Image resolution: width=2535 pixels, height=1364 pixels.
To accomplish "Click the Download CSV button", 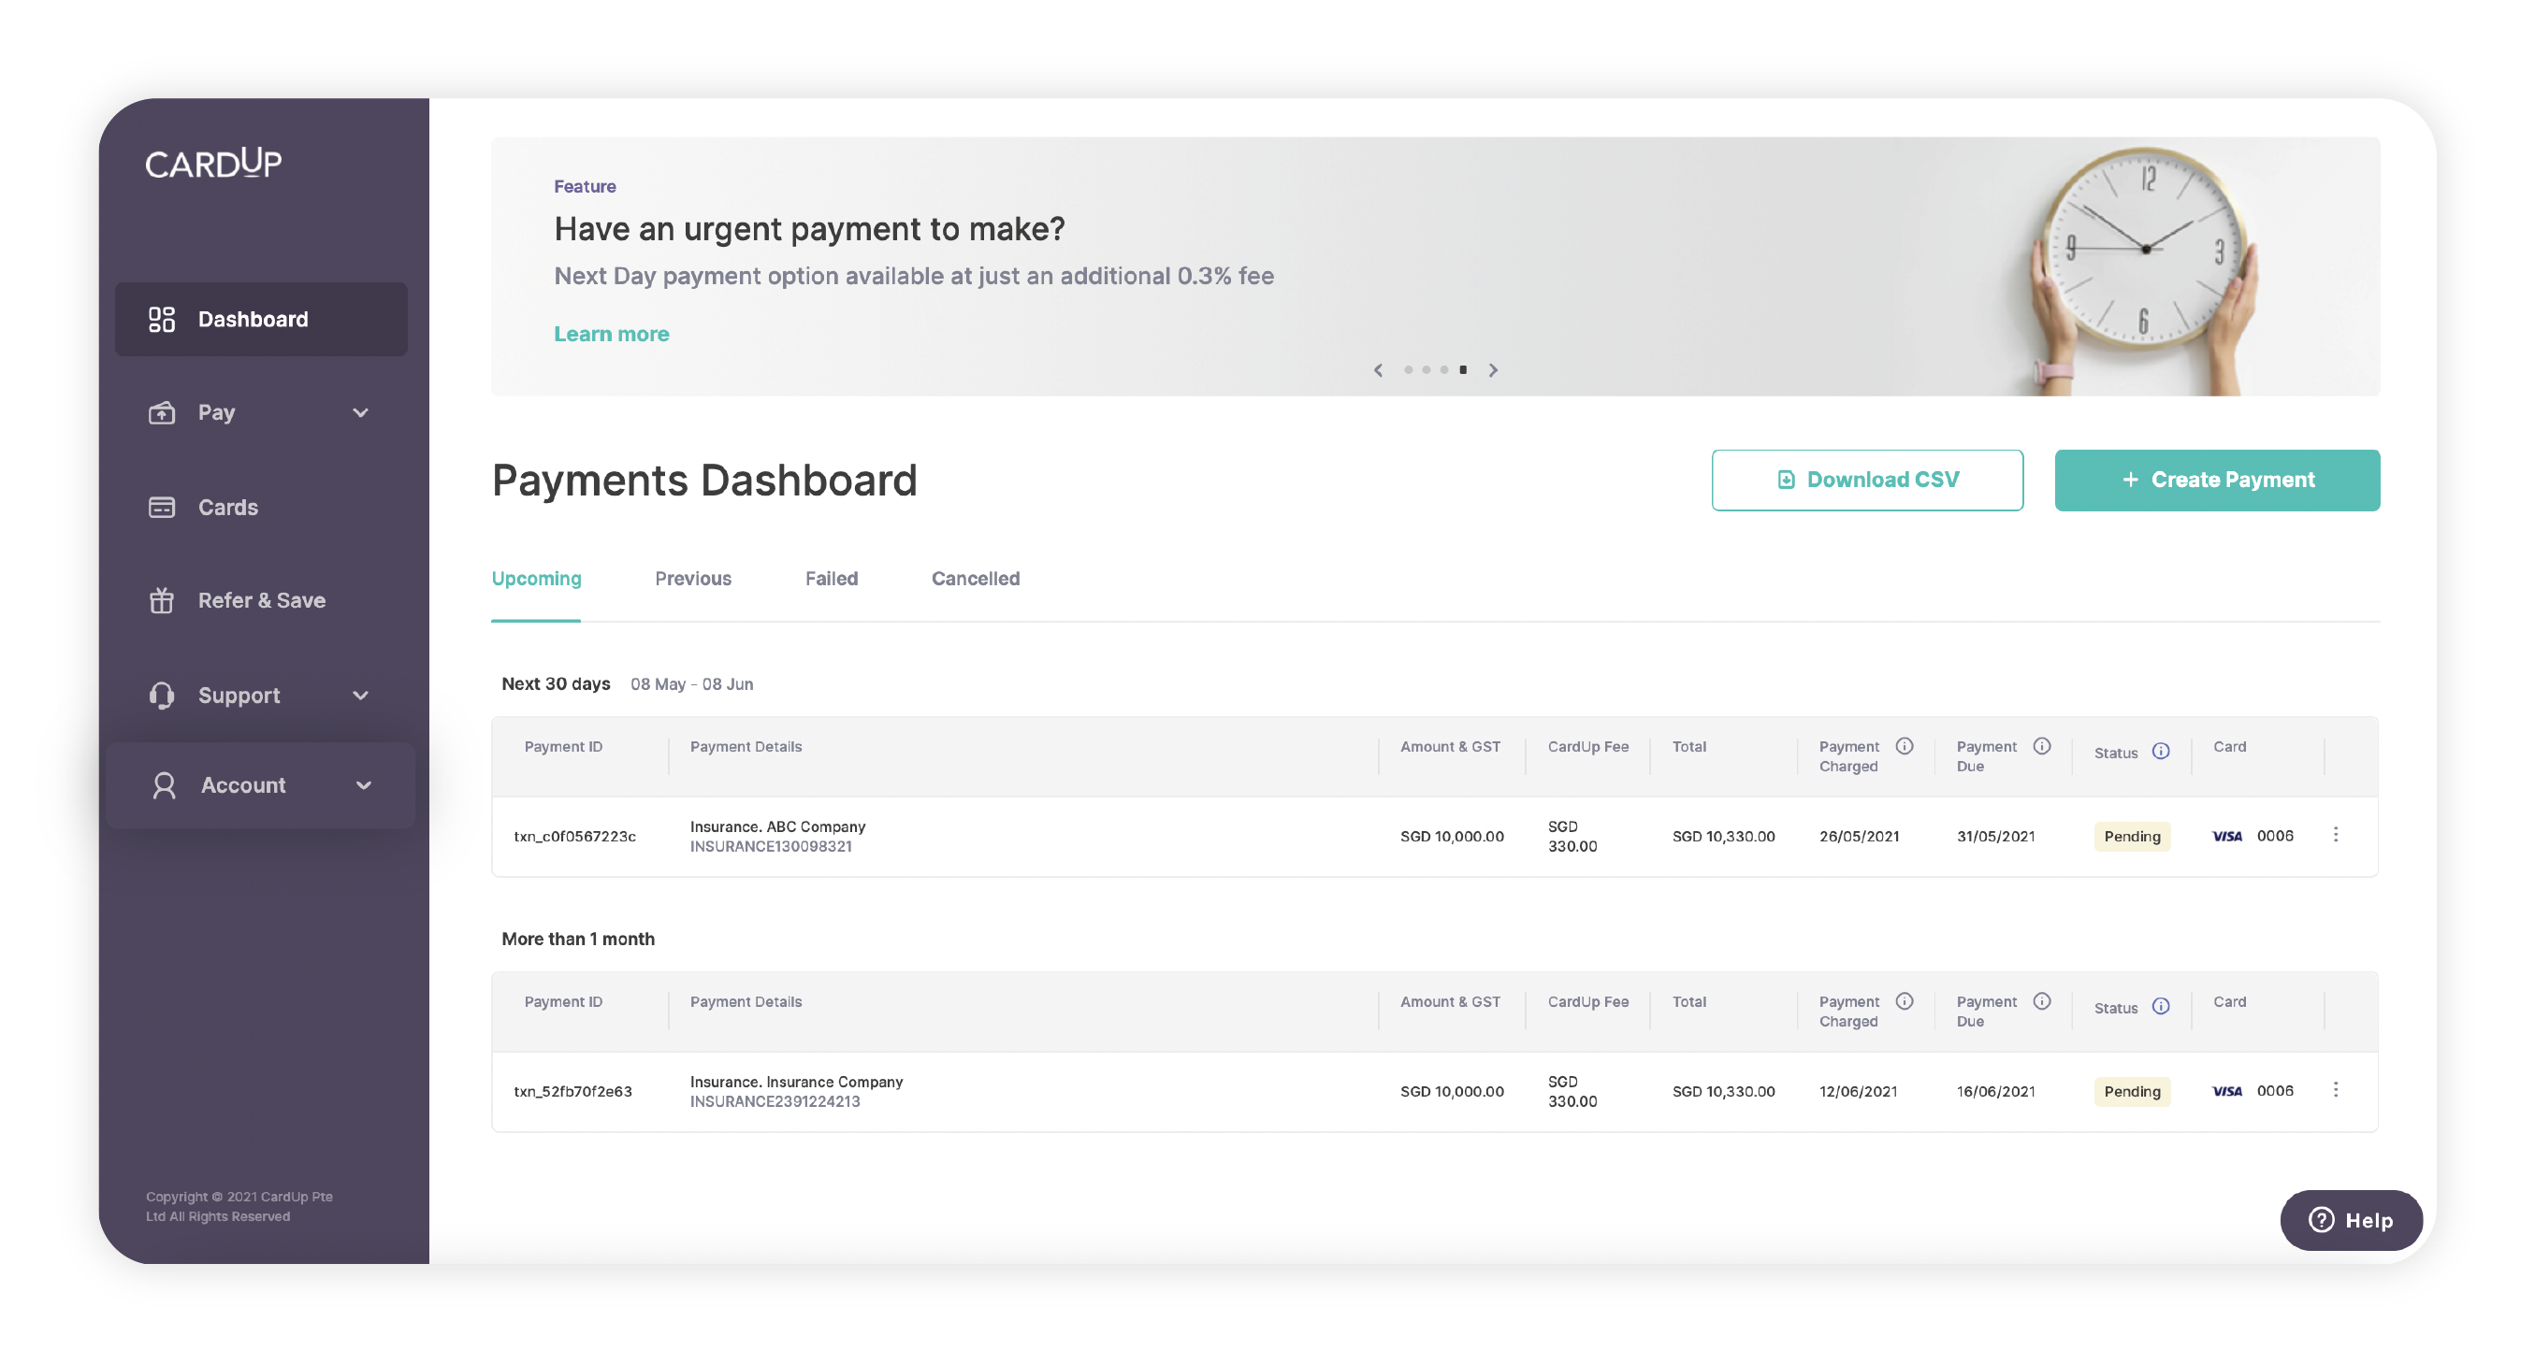I will 1867,480.
